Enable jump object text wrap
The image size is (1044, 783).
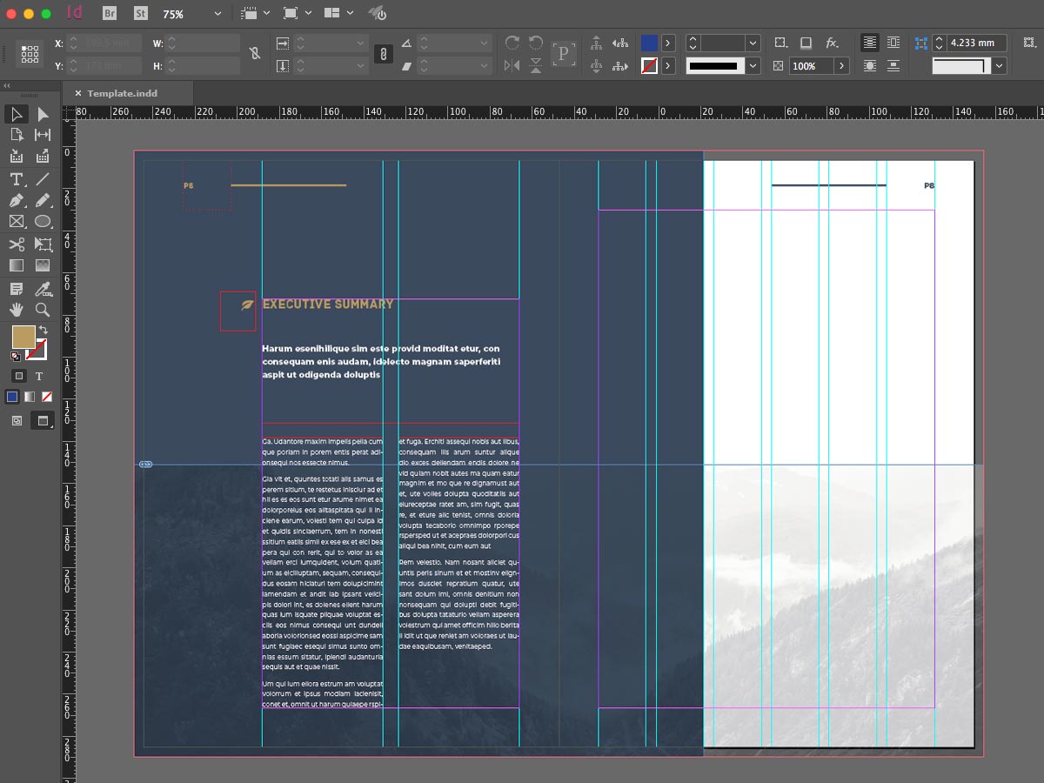(893, 65)
